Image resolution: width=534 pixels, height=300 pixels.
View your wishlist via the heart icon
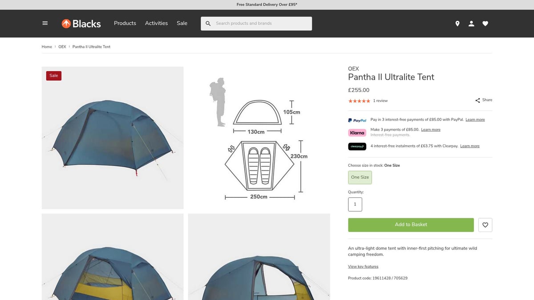[x=485, y=23]
